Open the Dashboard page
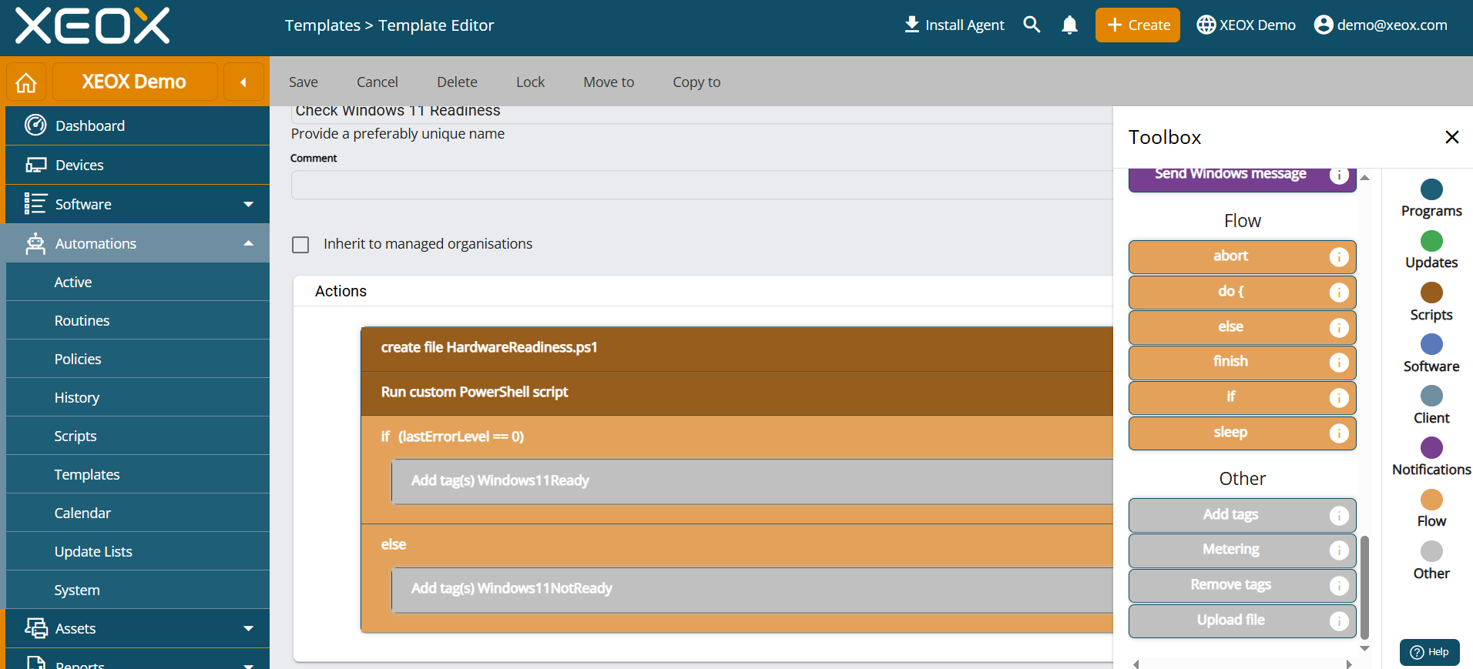 tap(137, 125)
